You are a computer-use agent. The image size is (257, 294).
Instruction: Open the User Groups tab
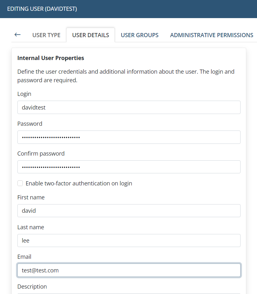pos(140,35)
